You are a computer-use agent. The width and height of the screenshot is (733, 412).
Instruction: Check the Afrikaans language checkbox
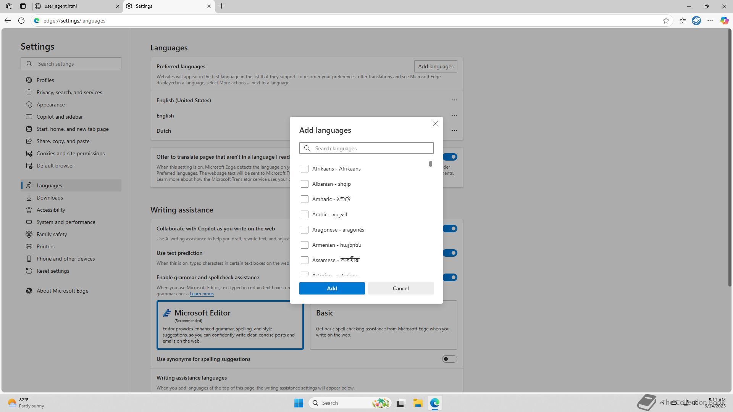(x=304, y=169)
